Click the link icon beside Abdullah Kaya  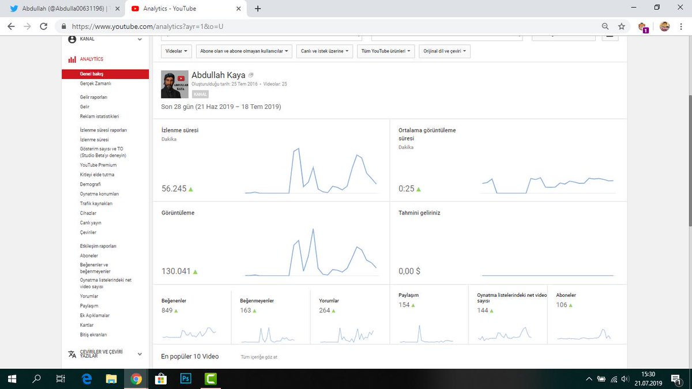[251, 75]
